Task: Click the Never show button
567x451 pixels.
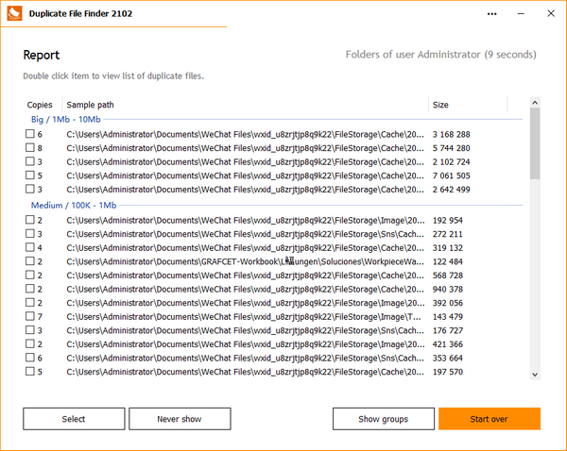Action: pos(180,419)
